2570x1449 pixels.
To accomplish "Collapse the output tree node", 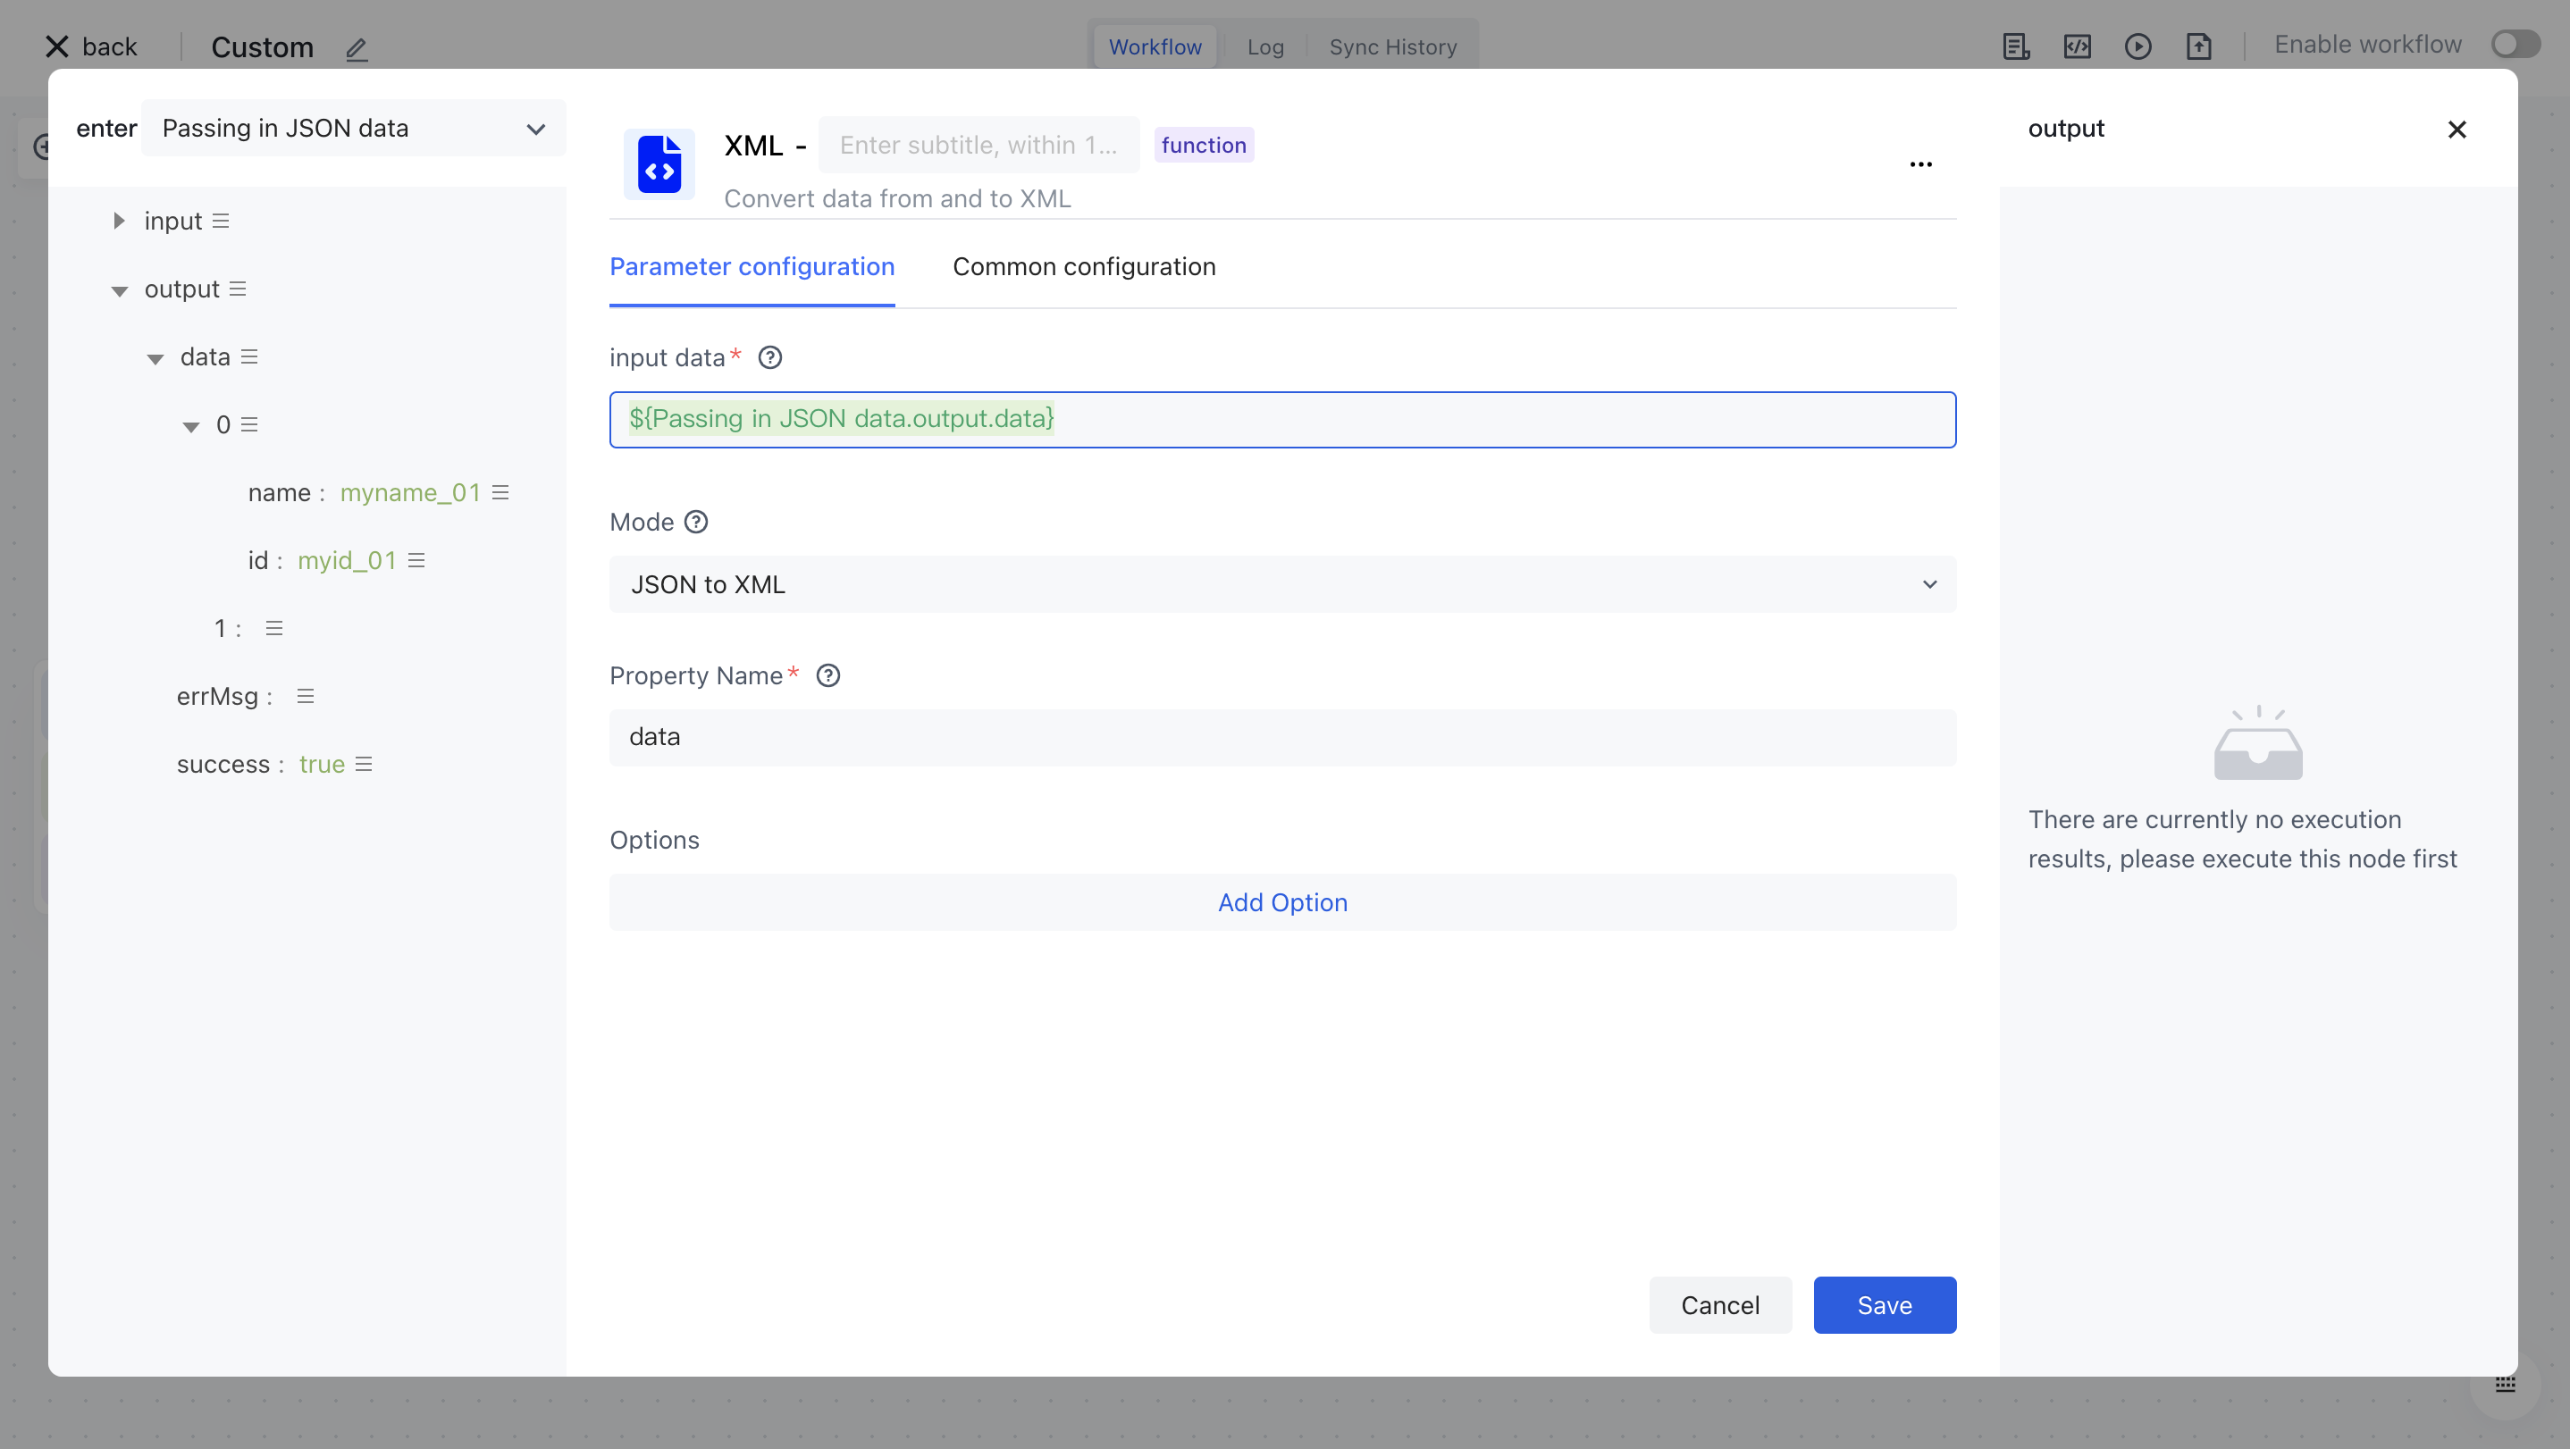I will coord(119,290).
